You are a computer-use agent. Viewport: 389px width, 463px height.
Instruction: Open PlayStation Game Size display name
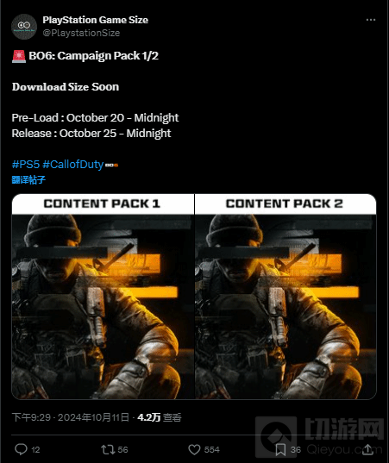[96, 20]
